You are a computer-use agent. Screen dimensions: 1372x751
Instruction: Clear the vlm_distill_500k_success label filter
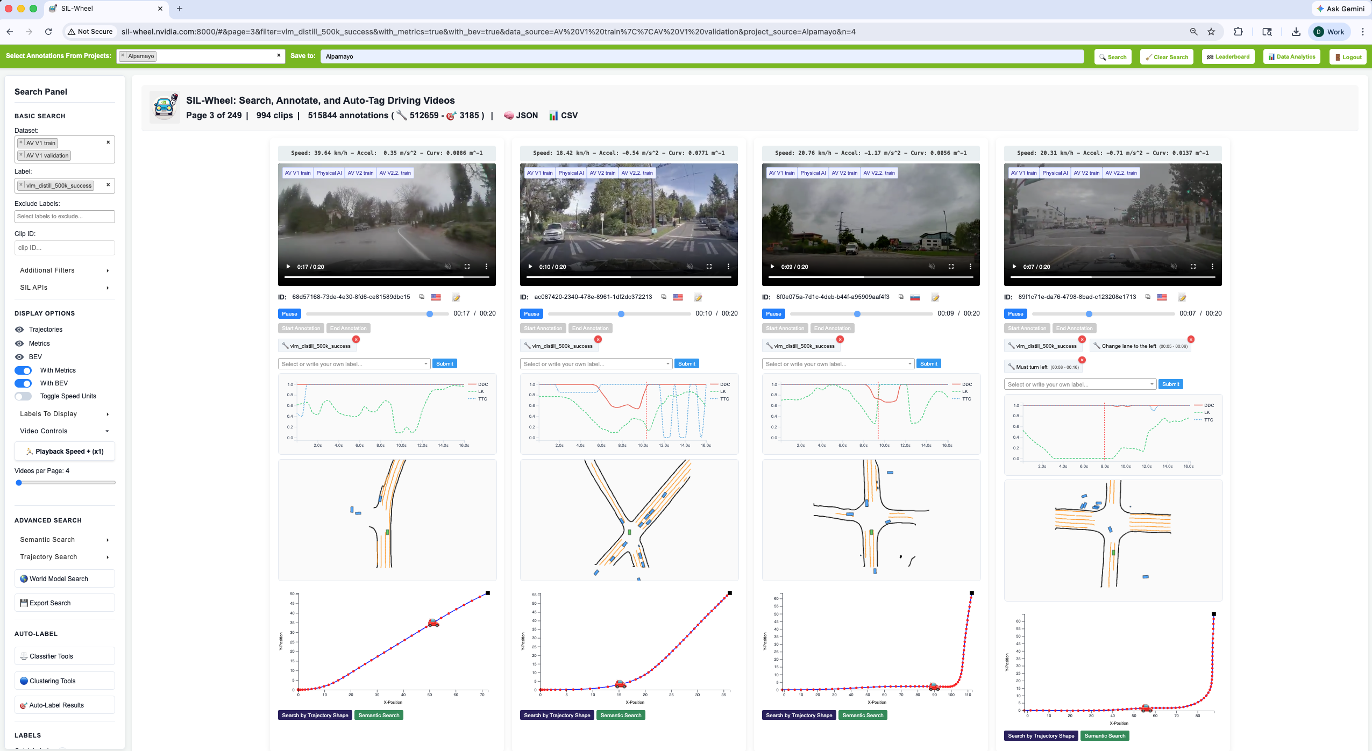tap(108, 185)
